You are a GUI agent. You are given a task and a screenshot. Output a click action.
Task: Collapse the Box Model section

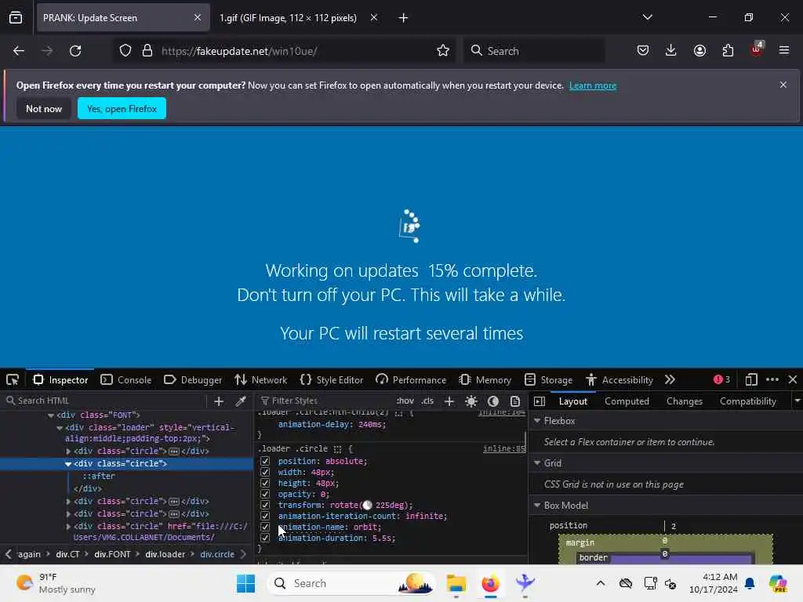[x=537, y=506]
